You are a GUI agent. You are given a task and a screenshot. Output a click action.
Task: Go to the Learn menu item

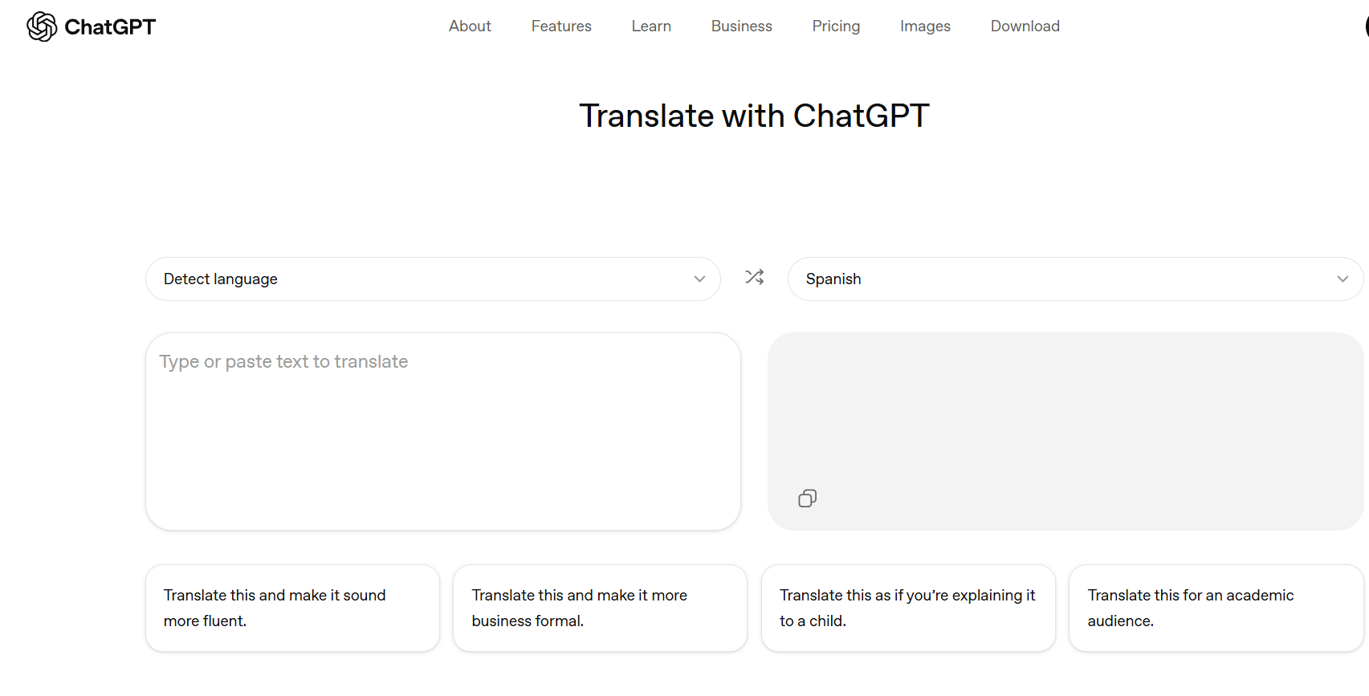[x=651, y=26]
